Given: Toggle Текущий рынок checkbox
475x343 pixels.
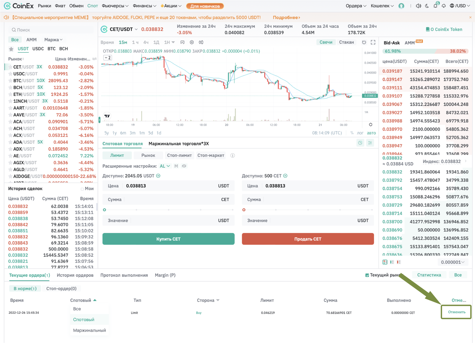Looking at the screenshot, I should point(367,275).
